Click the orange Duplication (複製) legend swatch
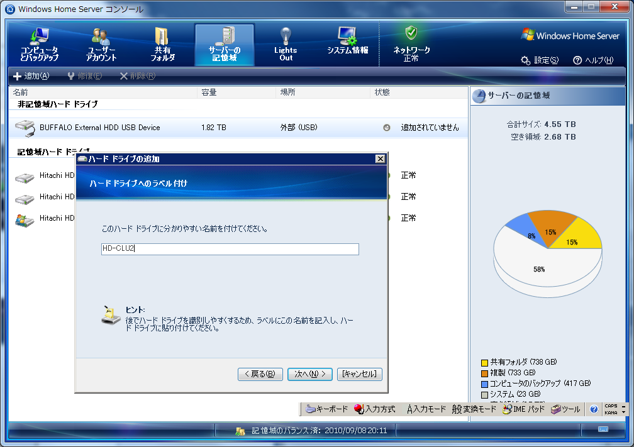 (x=484, y=373)
